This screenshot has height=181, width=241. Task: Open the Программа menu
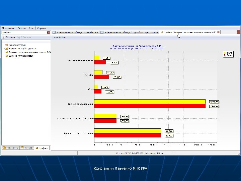point(8,28)
